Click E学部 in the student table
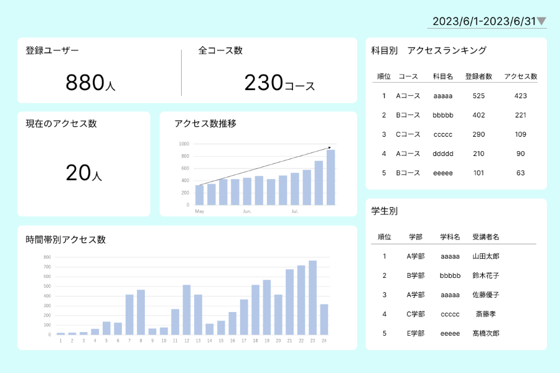The image size is (560, 373). click(416, 333)
